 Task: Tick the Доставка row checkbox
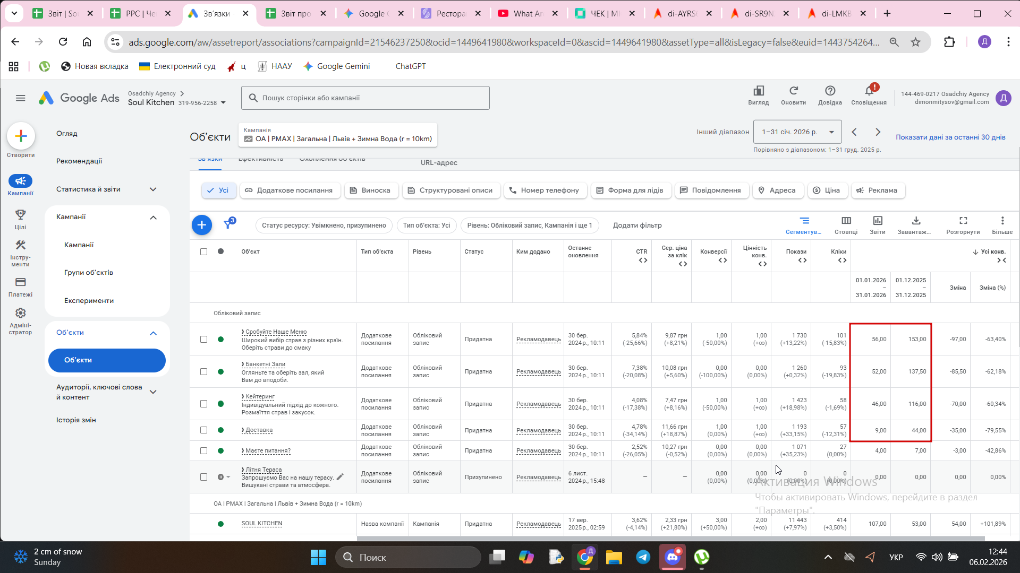pos(203,430)
